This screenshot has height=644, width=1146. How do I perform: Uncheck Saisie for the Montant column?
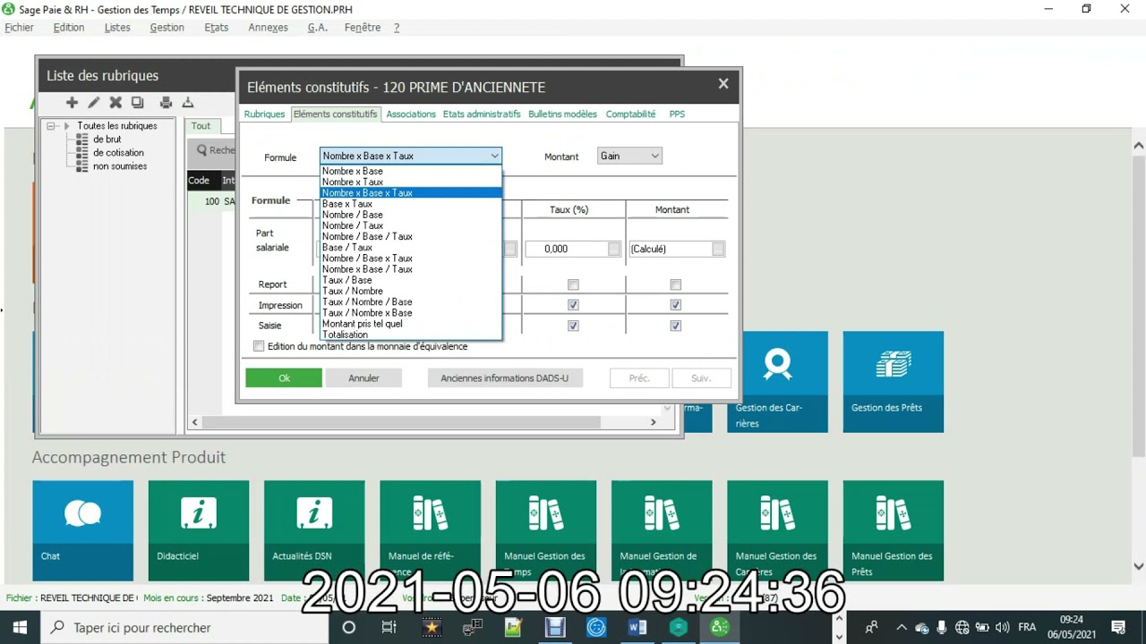(675, 326)
